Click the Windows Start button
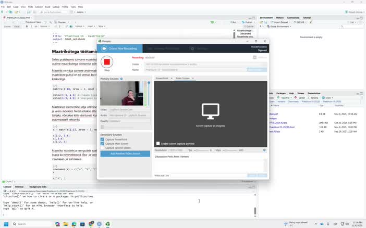 click(6, 224)
